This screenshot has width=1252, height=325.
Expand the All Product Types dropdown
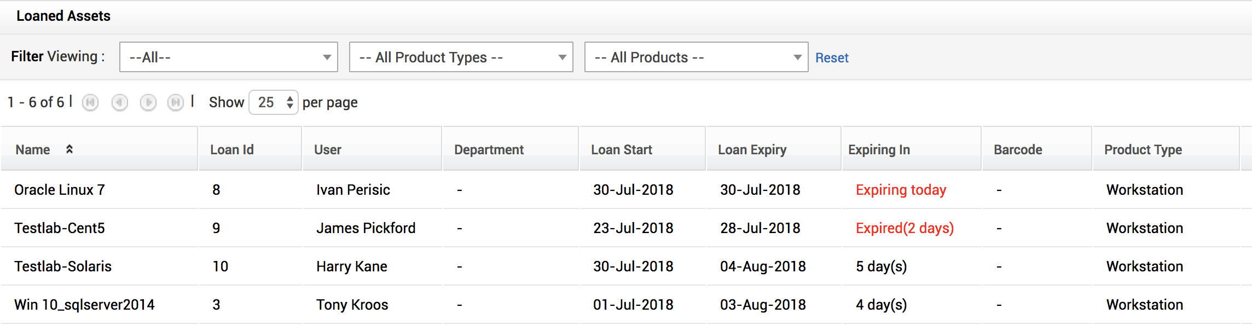tap(461, 57)
